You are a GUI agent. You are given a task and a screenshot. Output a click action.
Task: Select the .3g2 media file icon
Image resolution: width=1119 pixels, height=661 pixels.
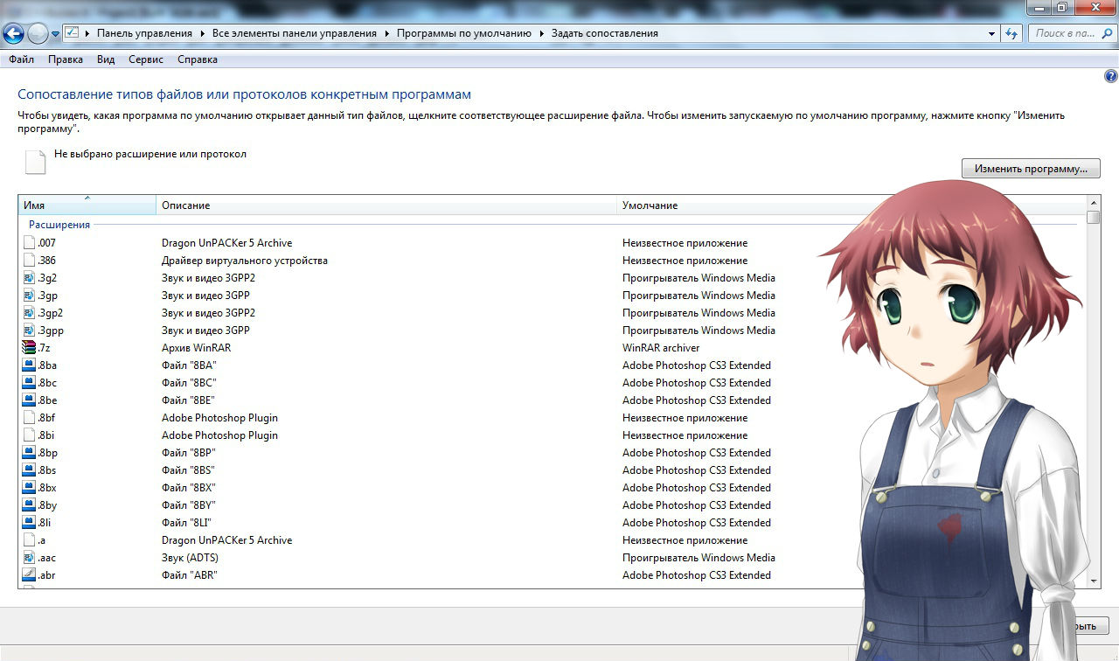[29, 278]
